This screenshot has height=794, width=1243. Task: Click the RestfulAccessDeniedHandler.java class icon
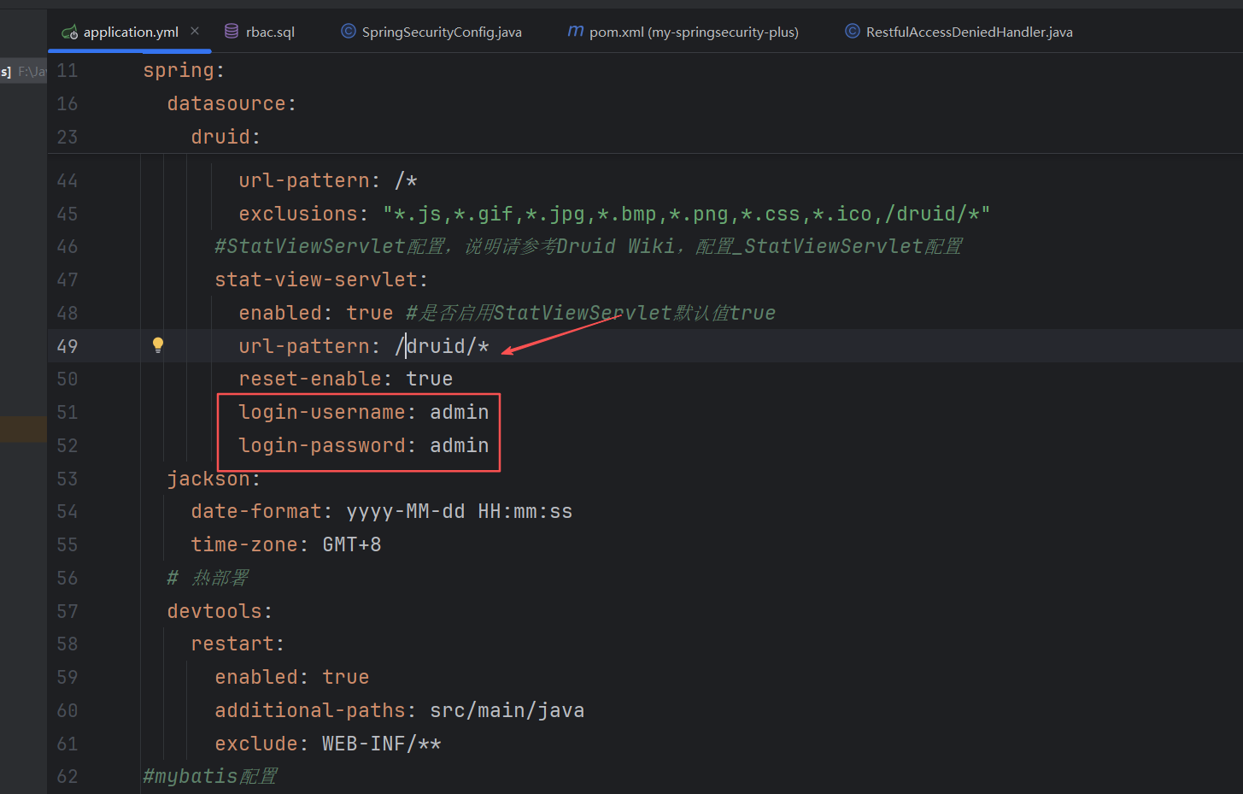[x=852, y=31]
